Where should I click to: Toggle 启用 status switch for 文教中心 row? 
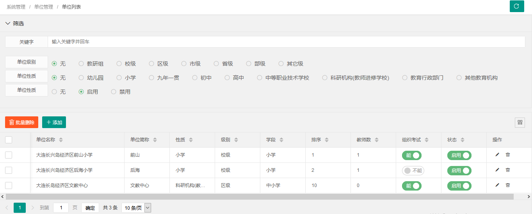pyautogui.click(x=459, y=186)
